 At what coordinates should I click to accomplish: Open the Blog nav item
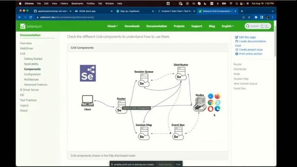[212, 26]
